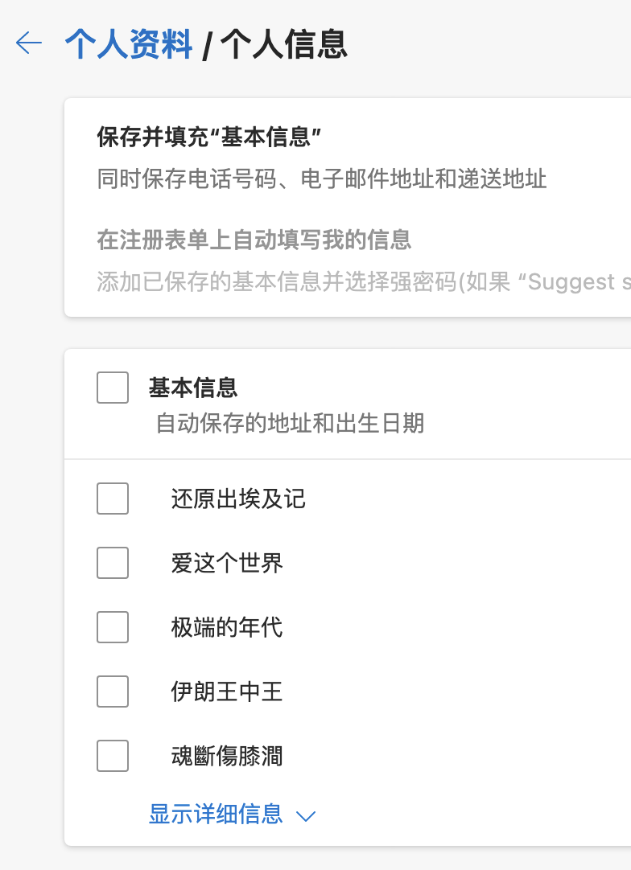Open the 还原出埃及记 entry

point(238,499)
